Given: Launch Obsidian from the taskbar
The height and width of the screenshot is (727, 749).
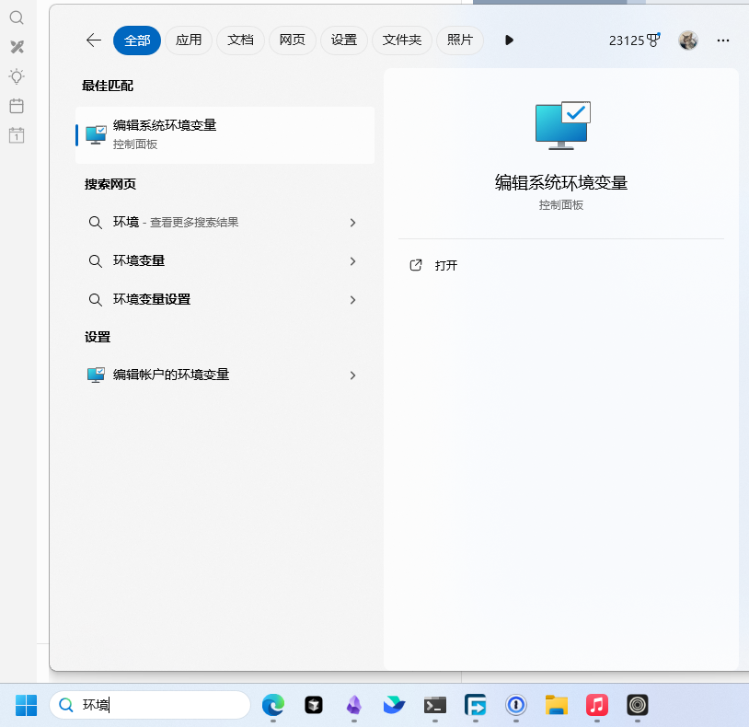Looking at the screenshot, I should click(353, 705).
